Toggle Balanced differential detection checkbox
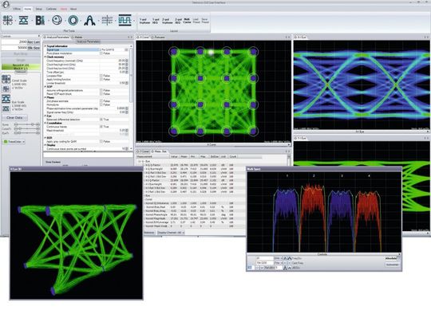This screenshot has height=314, width=431. (x=101, y=120)
